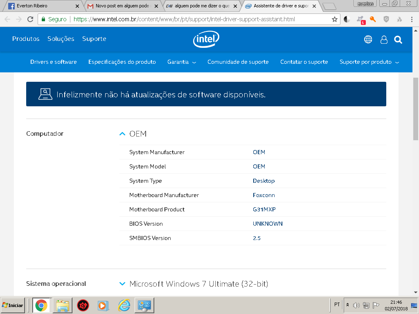The height and width of the screenshot is (314, 419).
Task: Click the PT language indicator
Action: click(x=337, y=305)
